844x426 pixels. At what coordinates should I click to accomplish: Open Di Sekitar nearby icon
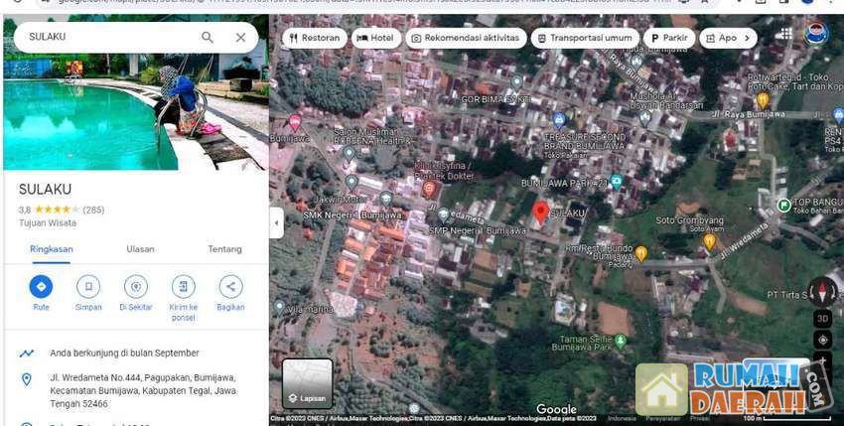[135, 287]
